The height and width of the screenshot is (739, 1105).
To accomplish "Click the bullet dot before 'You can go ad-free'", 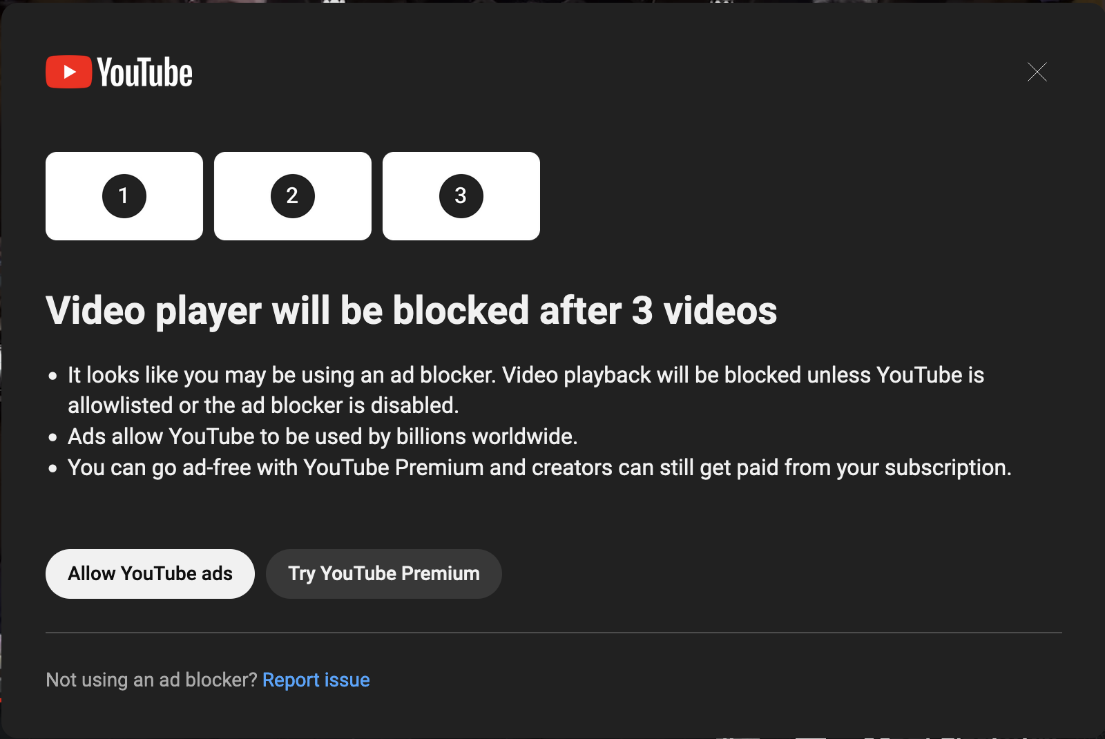I will (53, 469).
